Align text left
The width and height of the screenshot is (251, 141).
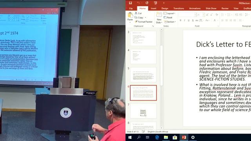coord(222,20)
